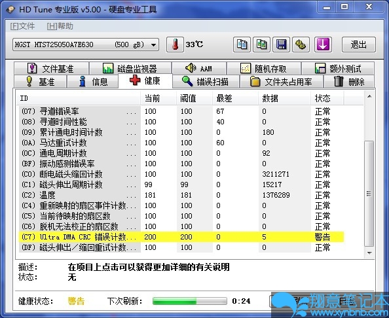This screenshot has width=389, height=318.
Task: Click the vertical scrollbar thumb
Action: click(369, 194)
